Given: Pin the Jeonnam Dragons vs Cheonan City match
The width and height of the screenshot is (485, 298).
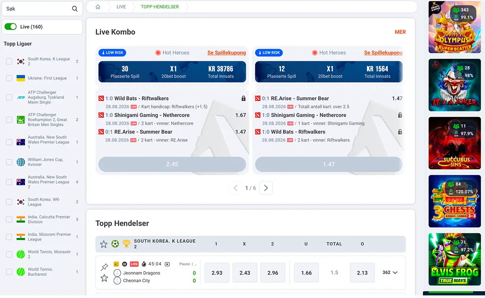Looking at the screenshot, I should click(104, 267).
